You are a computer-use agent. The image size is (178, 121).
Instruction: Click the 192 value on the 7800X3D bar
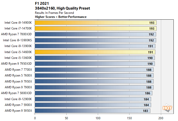(151, 34)
